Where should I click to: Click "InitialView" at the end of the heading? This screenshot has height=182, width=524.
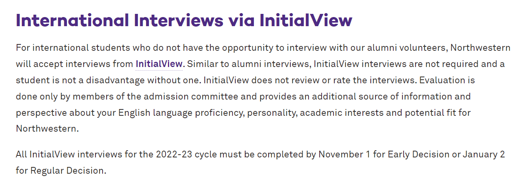[306, 21]
